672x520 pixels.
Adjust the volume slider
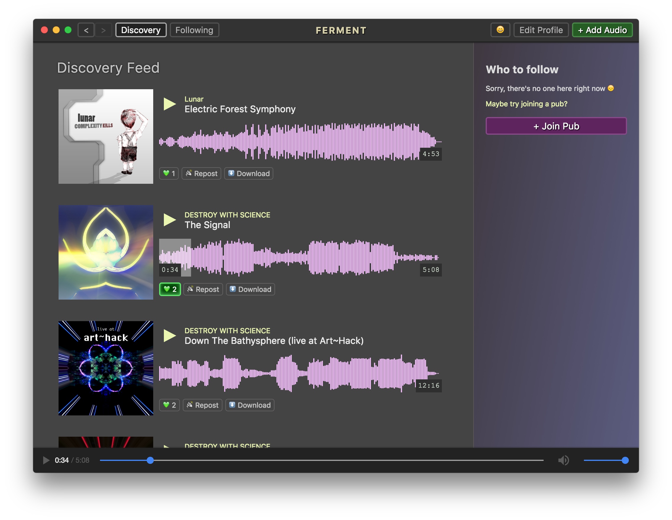tap(606, 460)
